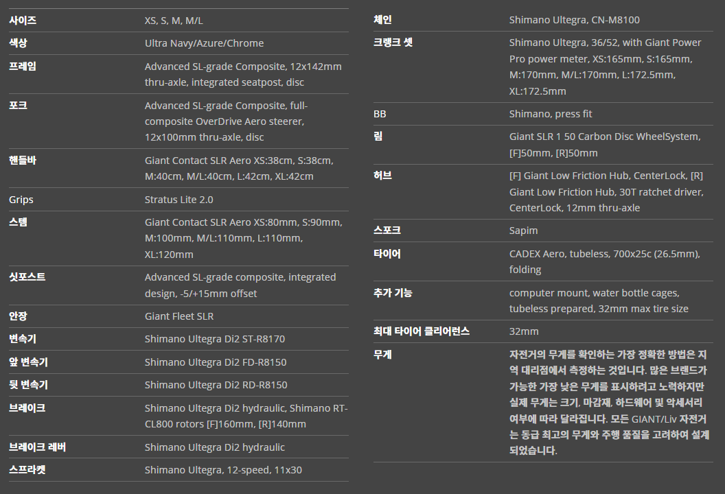Select the Stratus Lite 2.0 grips value
The width and height of the screenshot is (725, 494).
179,200
